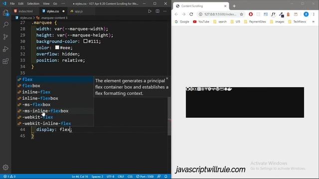Screen dimensions: 319x179
Task: Show more bookmarks with the chevron
Action: 314,22
